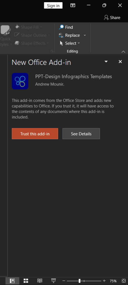Minimize the PowerPoint window
The image size is (128, 285).
tap(89, 5)
